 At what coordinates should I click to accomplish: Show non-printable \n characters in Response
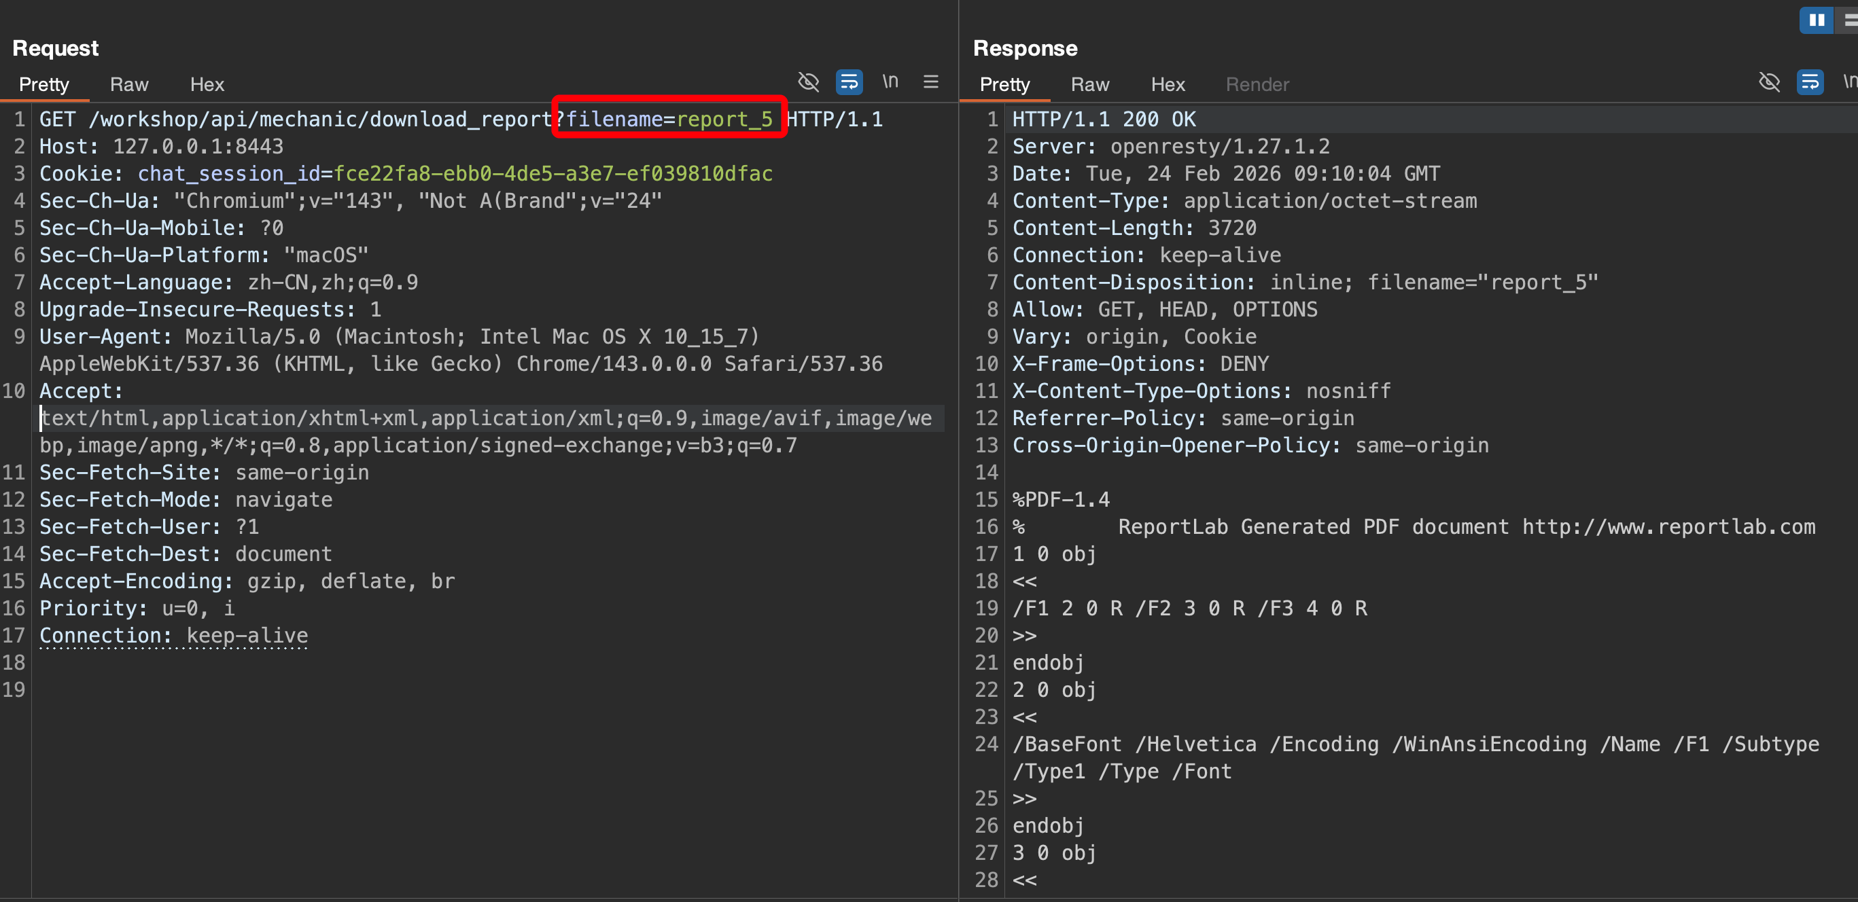point(1849,82)
